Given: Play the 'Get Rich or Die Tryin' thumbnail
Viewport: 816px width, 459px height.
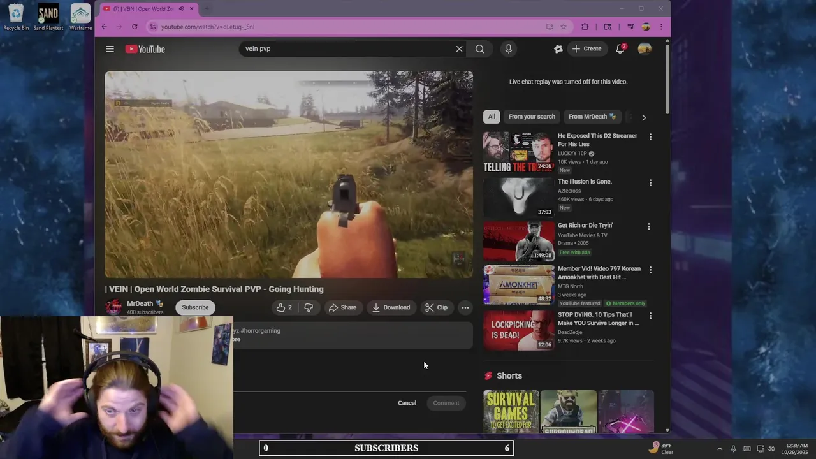Looking at the screenshot, I should point(518,241).
